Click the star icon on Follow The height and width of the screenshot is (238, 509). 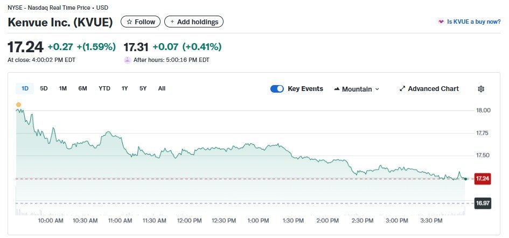129,22
